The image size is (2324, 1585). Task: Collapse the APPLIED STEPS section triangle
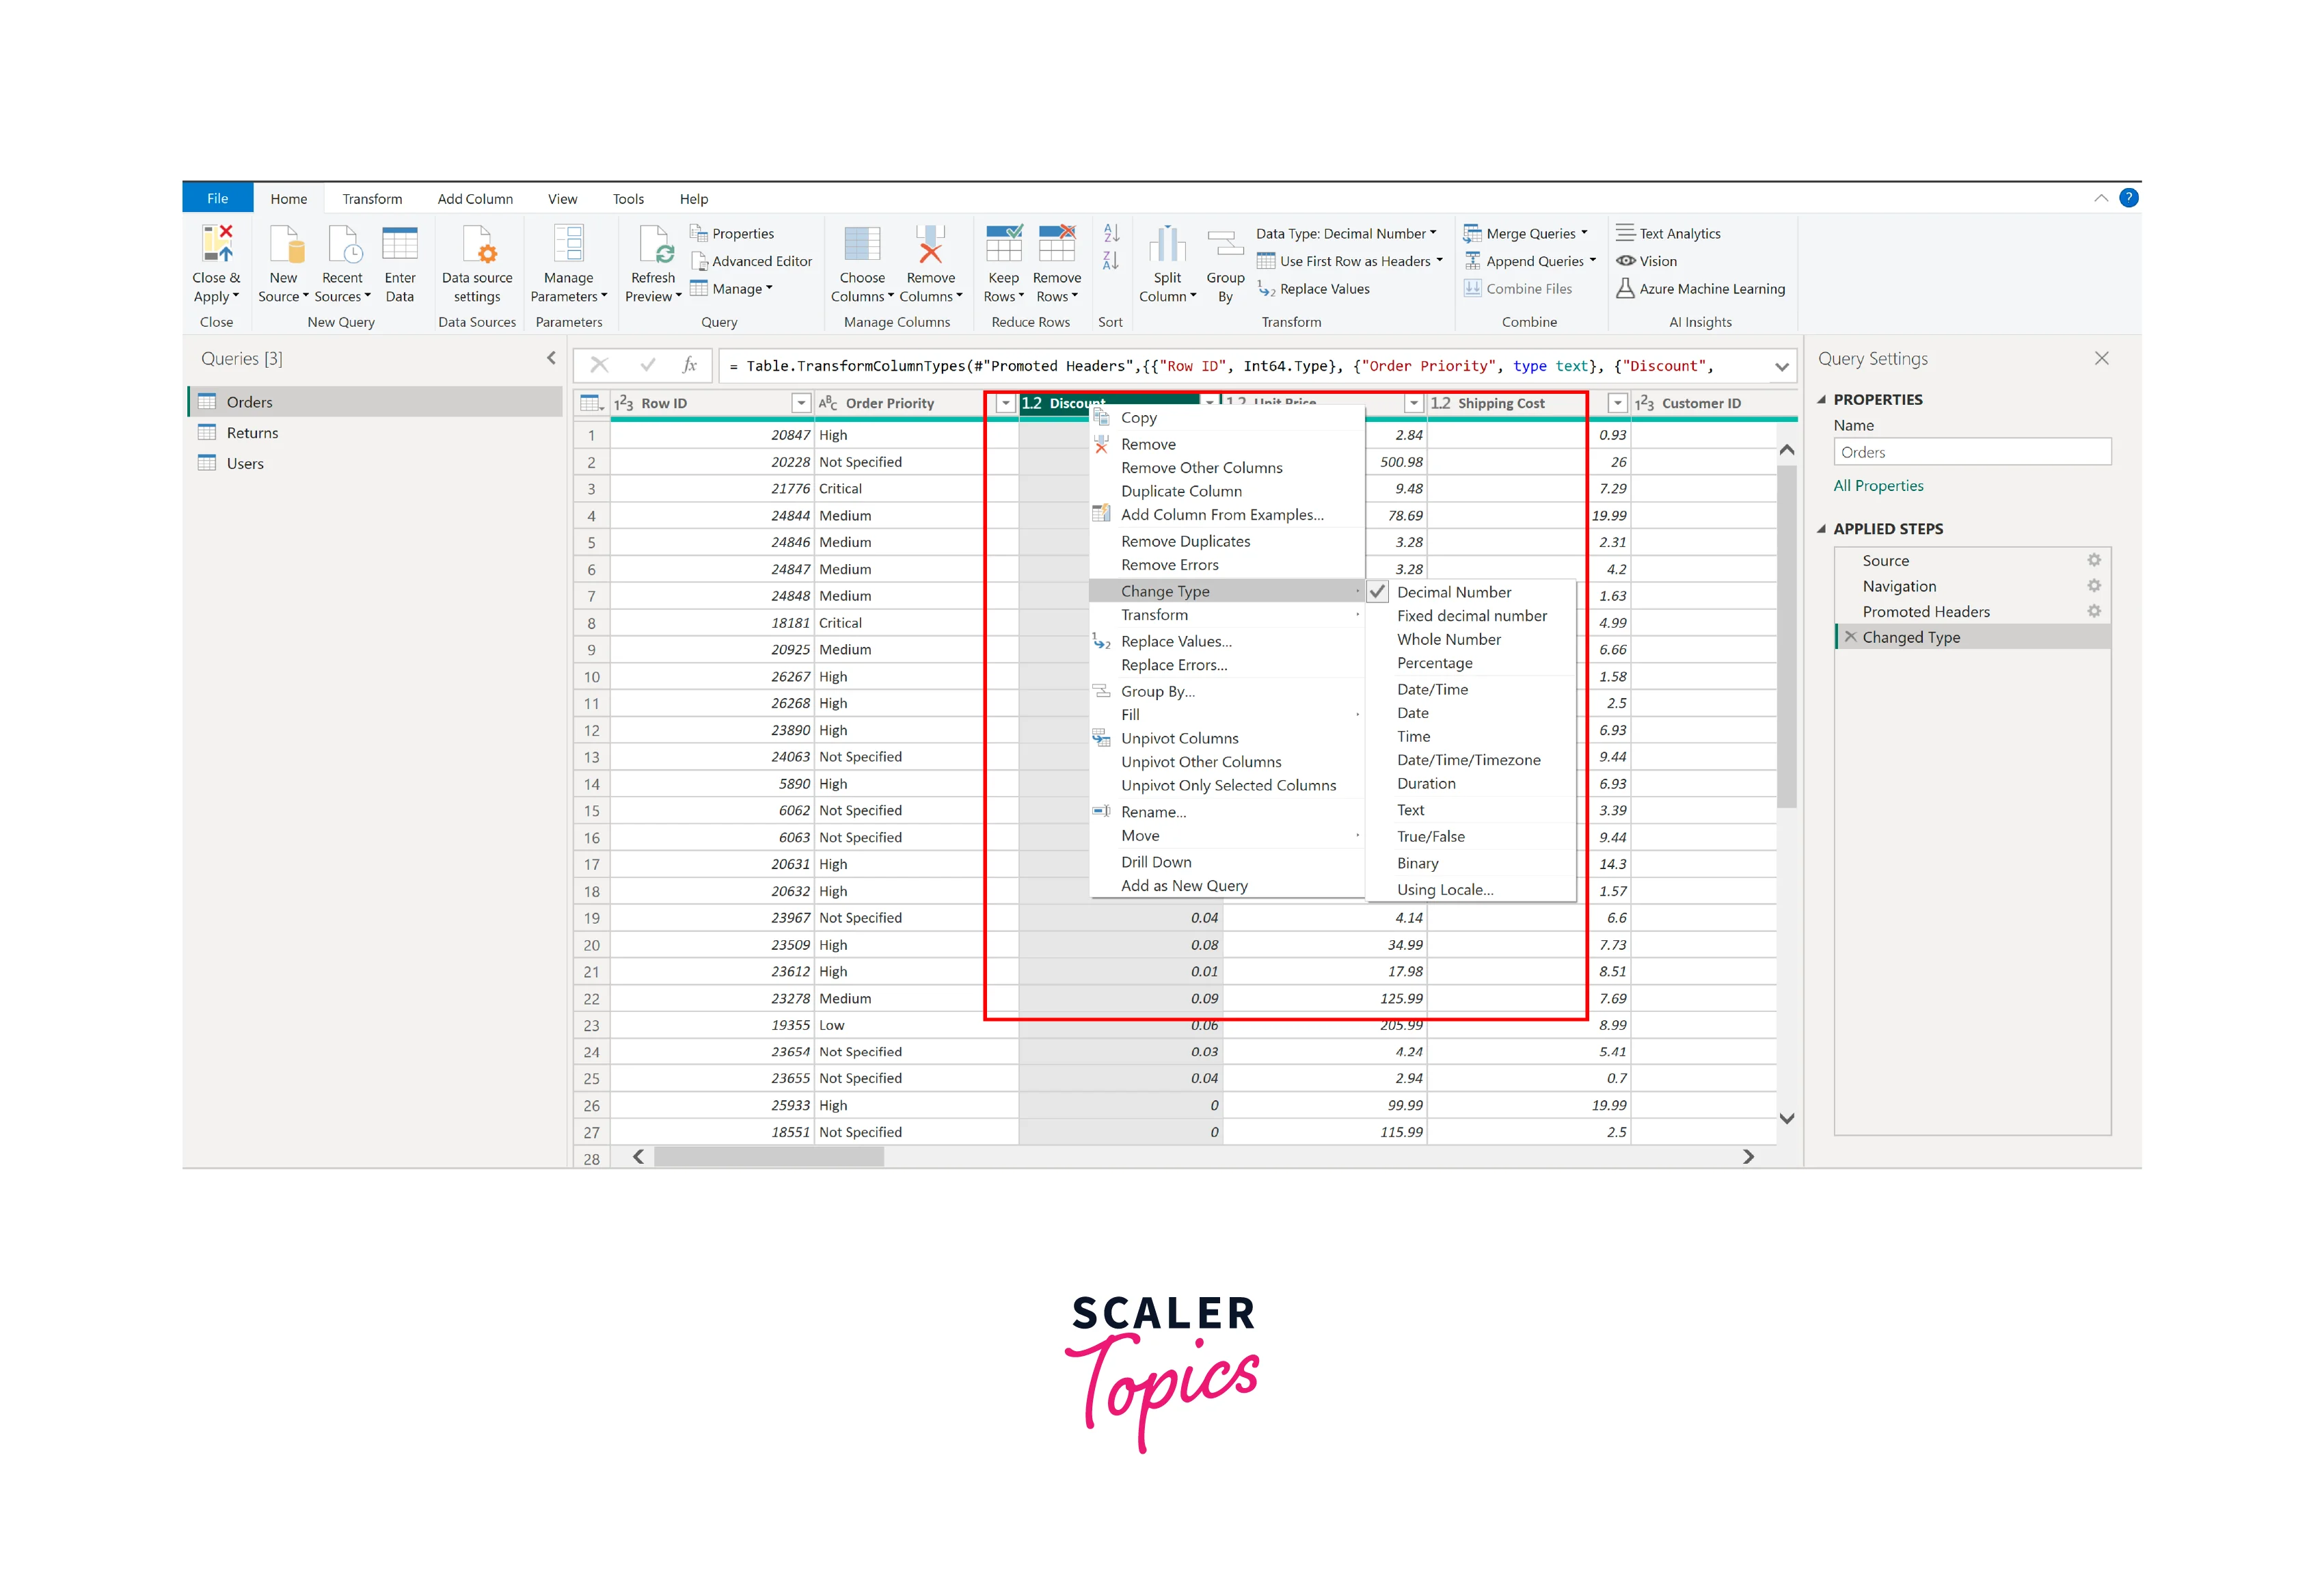1821,529
